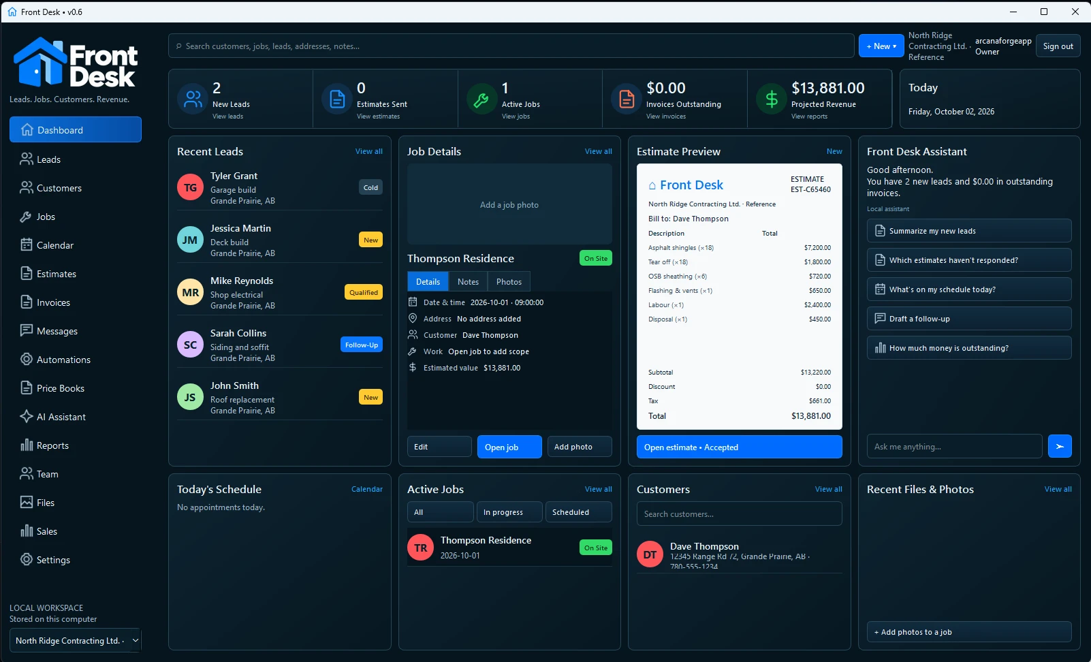
Task: Click the Sign out button
Action: [1058, 46]
